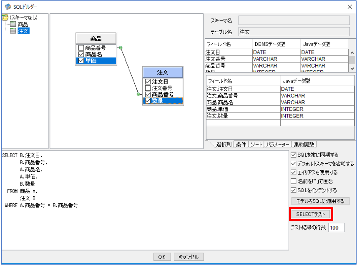Check the 商品番号 box in 商品 table
Image resolution: width=357 pixels, height=265 pixels.
[81, 48]
